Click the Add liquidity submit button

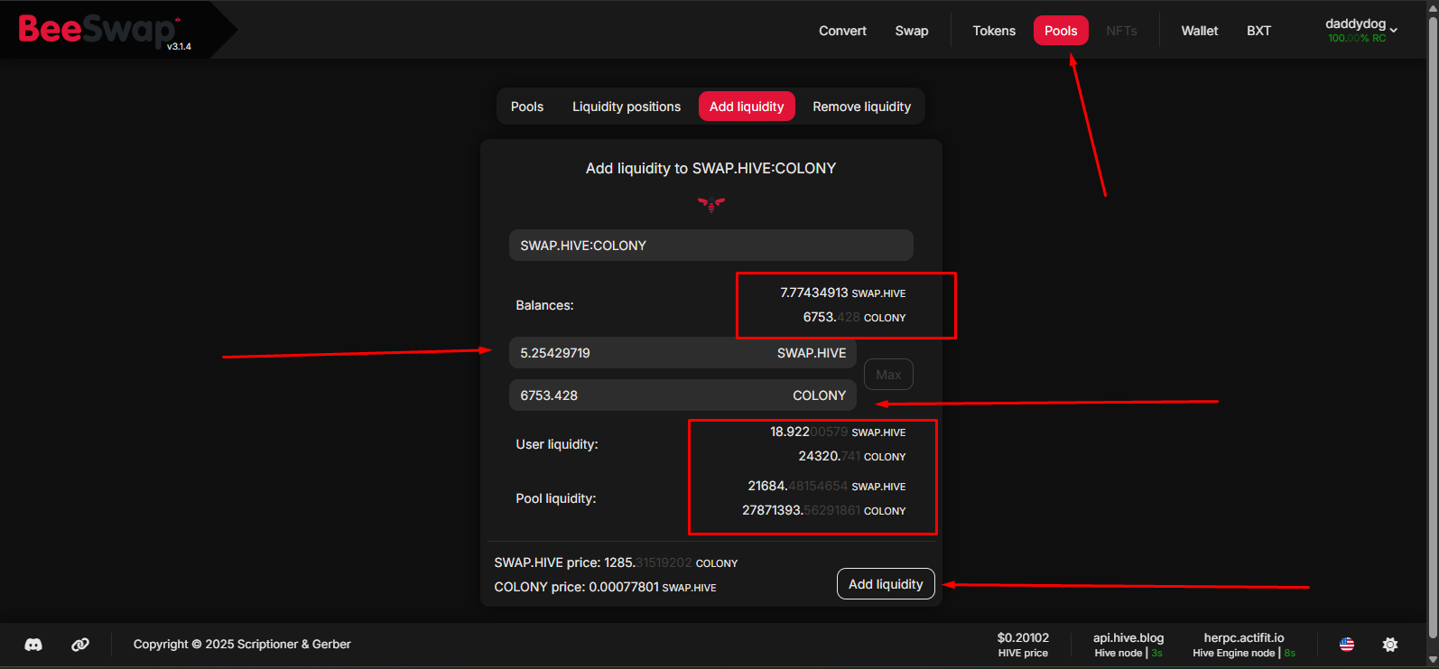coord(886,584)
